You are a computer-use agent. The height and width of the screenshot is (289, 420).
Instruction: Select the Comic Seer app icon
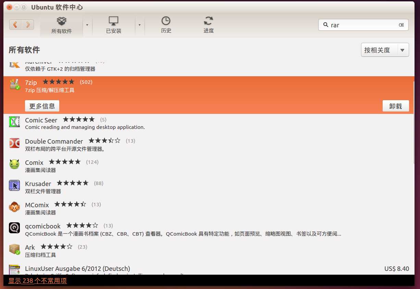pyautogui.click(x=14, y=122)
